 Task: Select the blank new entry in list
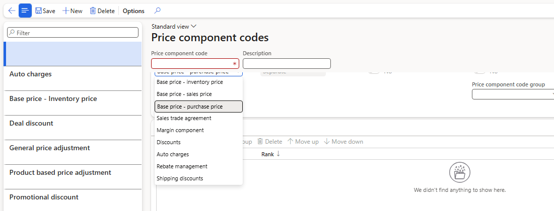click(73, 54)
